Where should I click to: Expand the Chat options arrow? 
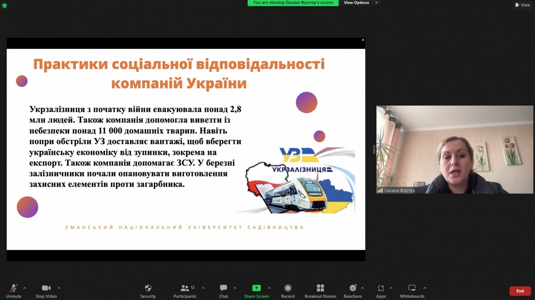coord(235,288)
